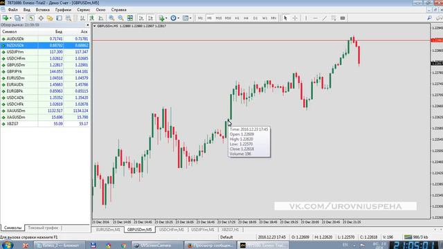Click the search magnifier icon at toolbar right
Image resolution: width=443 pixels, height=249 pixels.
pyautogui.click(x=429, y=18)
